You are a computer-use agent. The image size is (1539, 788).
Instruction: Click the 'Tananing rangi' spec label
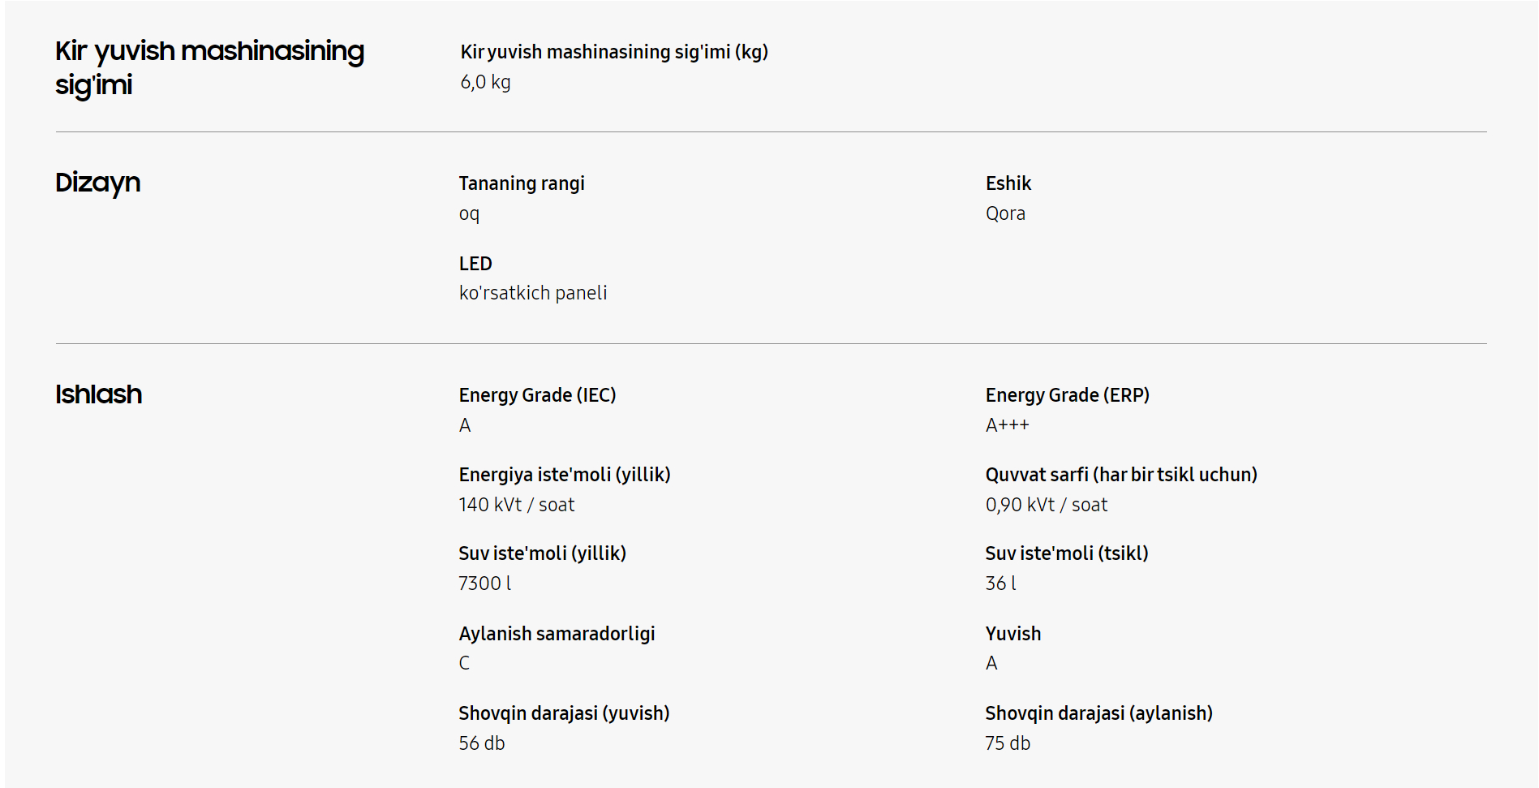pos(521,183)
